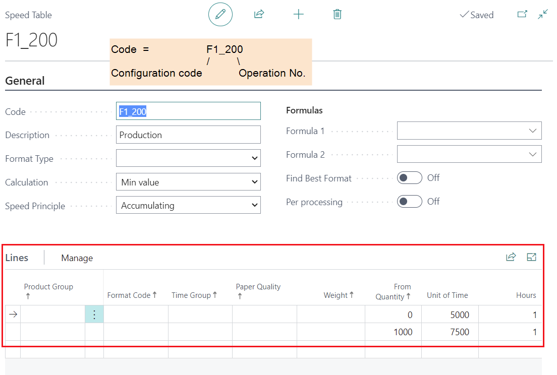
Task: Click the Description field containing Production
Action: [x=188, y=135]
